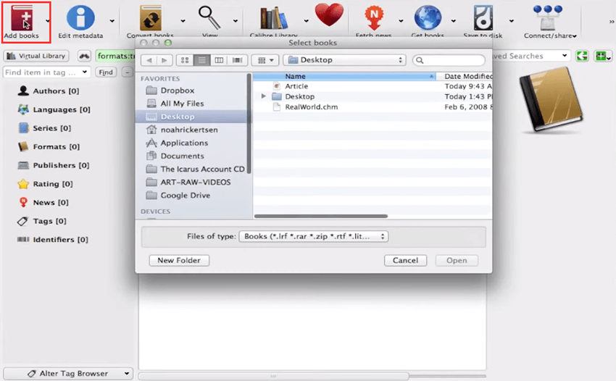616x381 pixels.
Task: Click the red heart donate icon
Action: [x=328, y=16]
